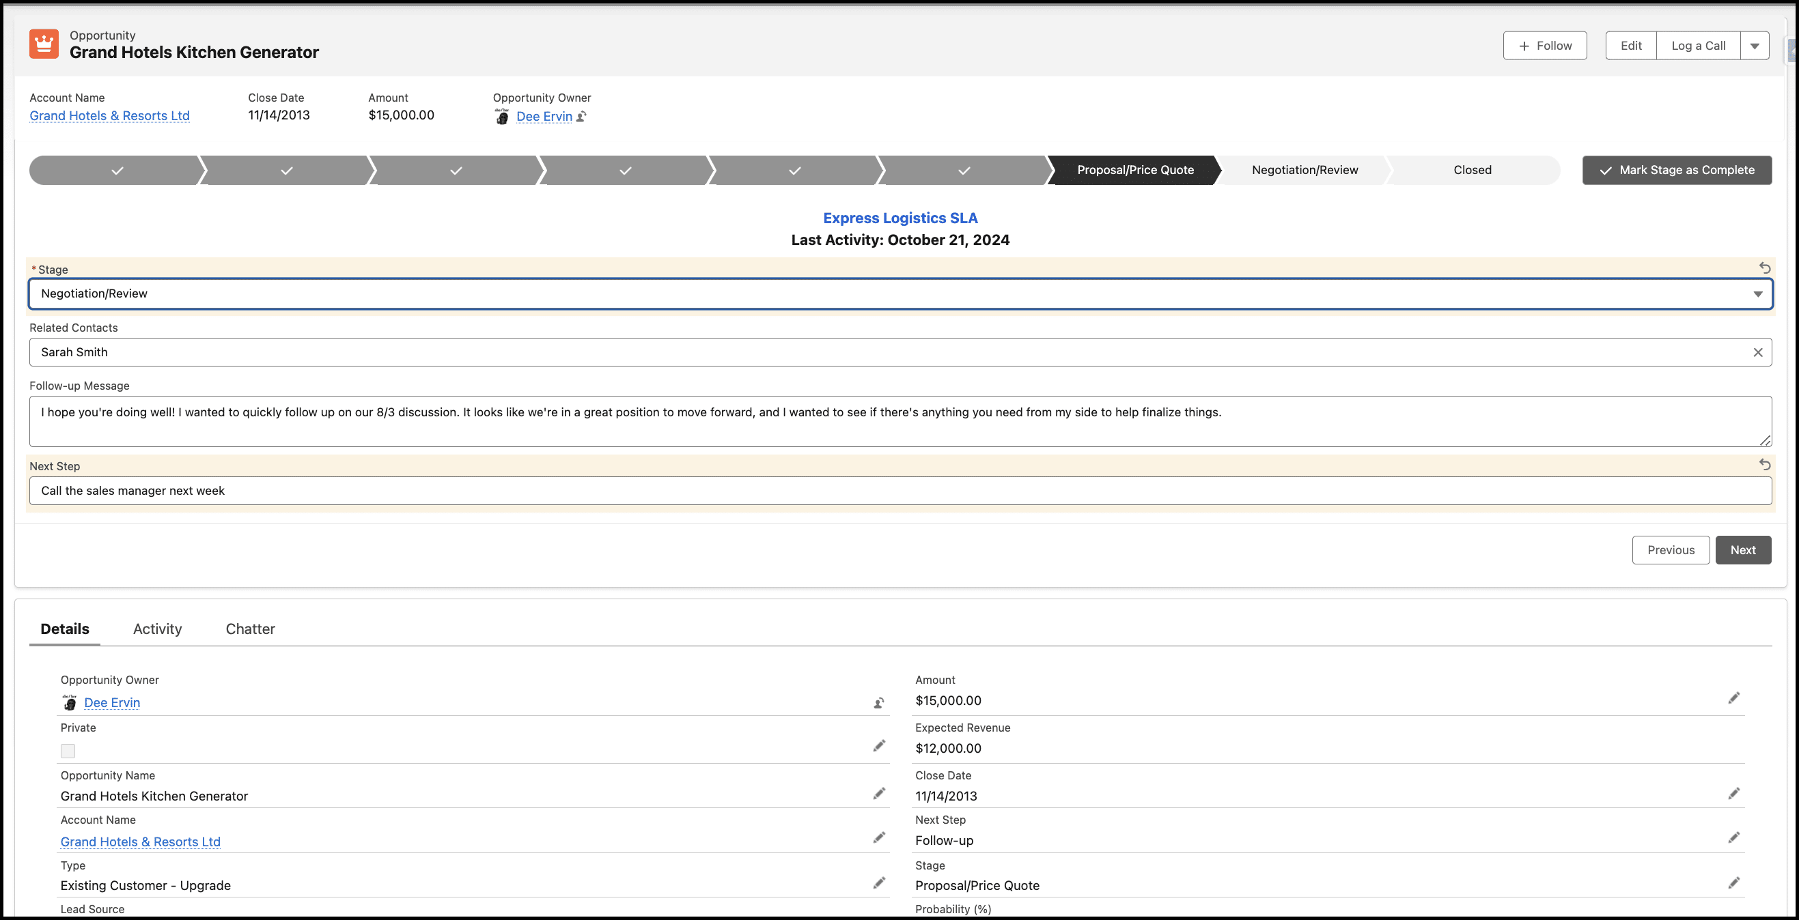Click the Next Step input field
The width and height of the screenshot is (1799, 920).
tap(900, 491)
